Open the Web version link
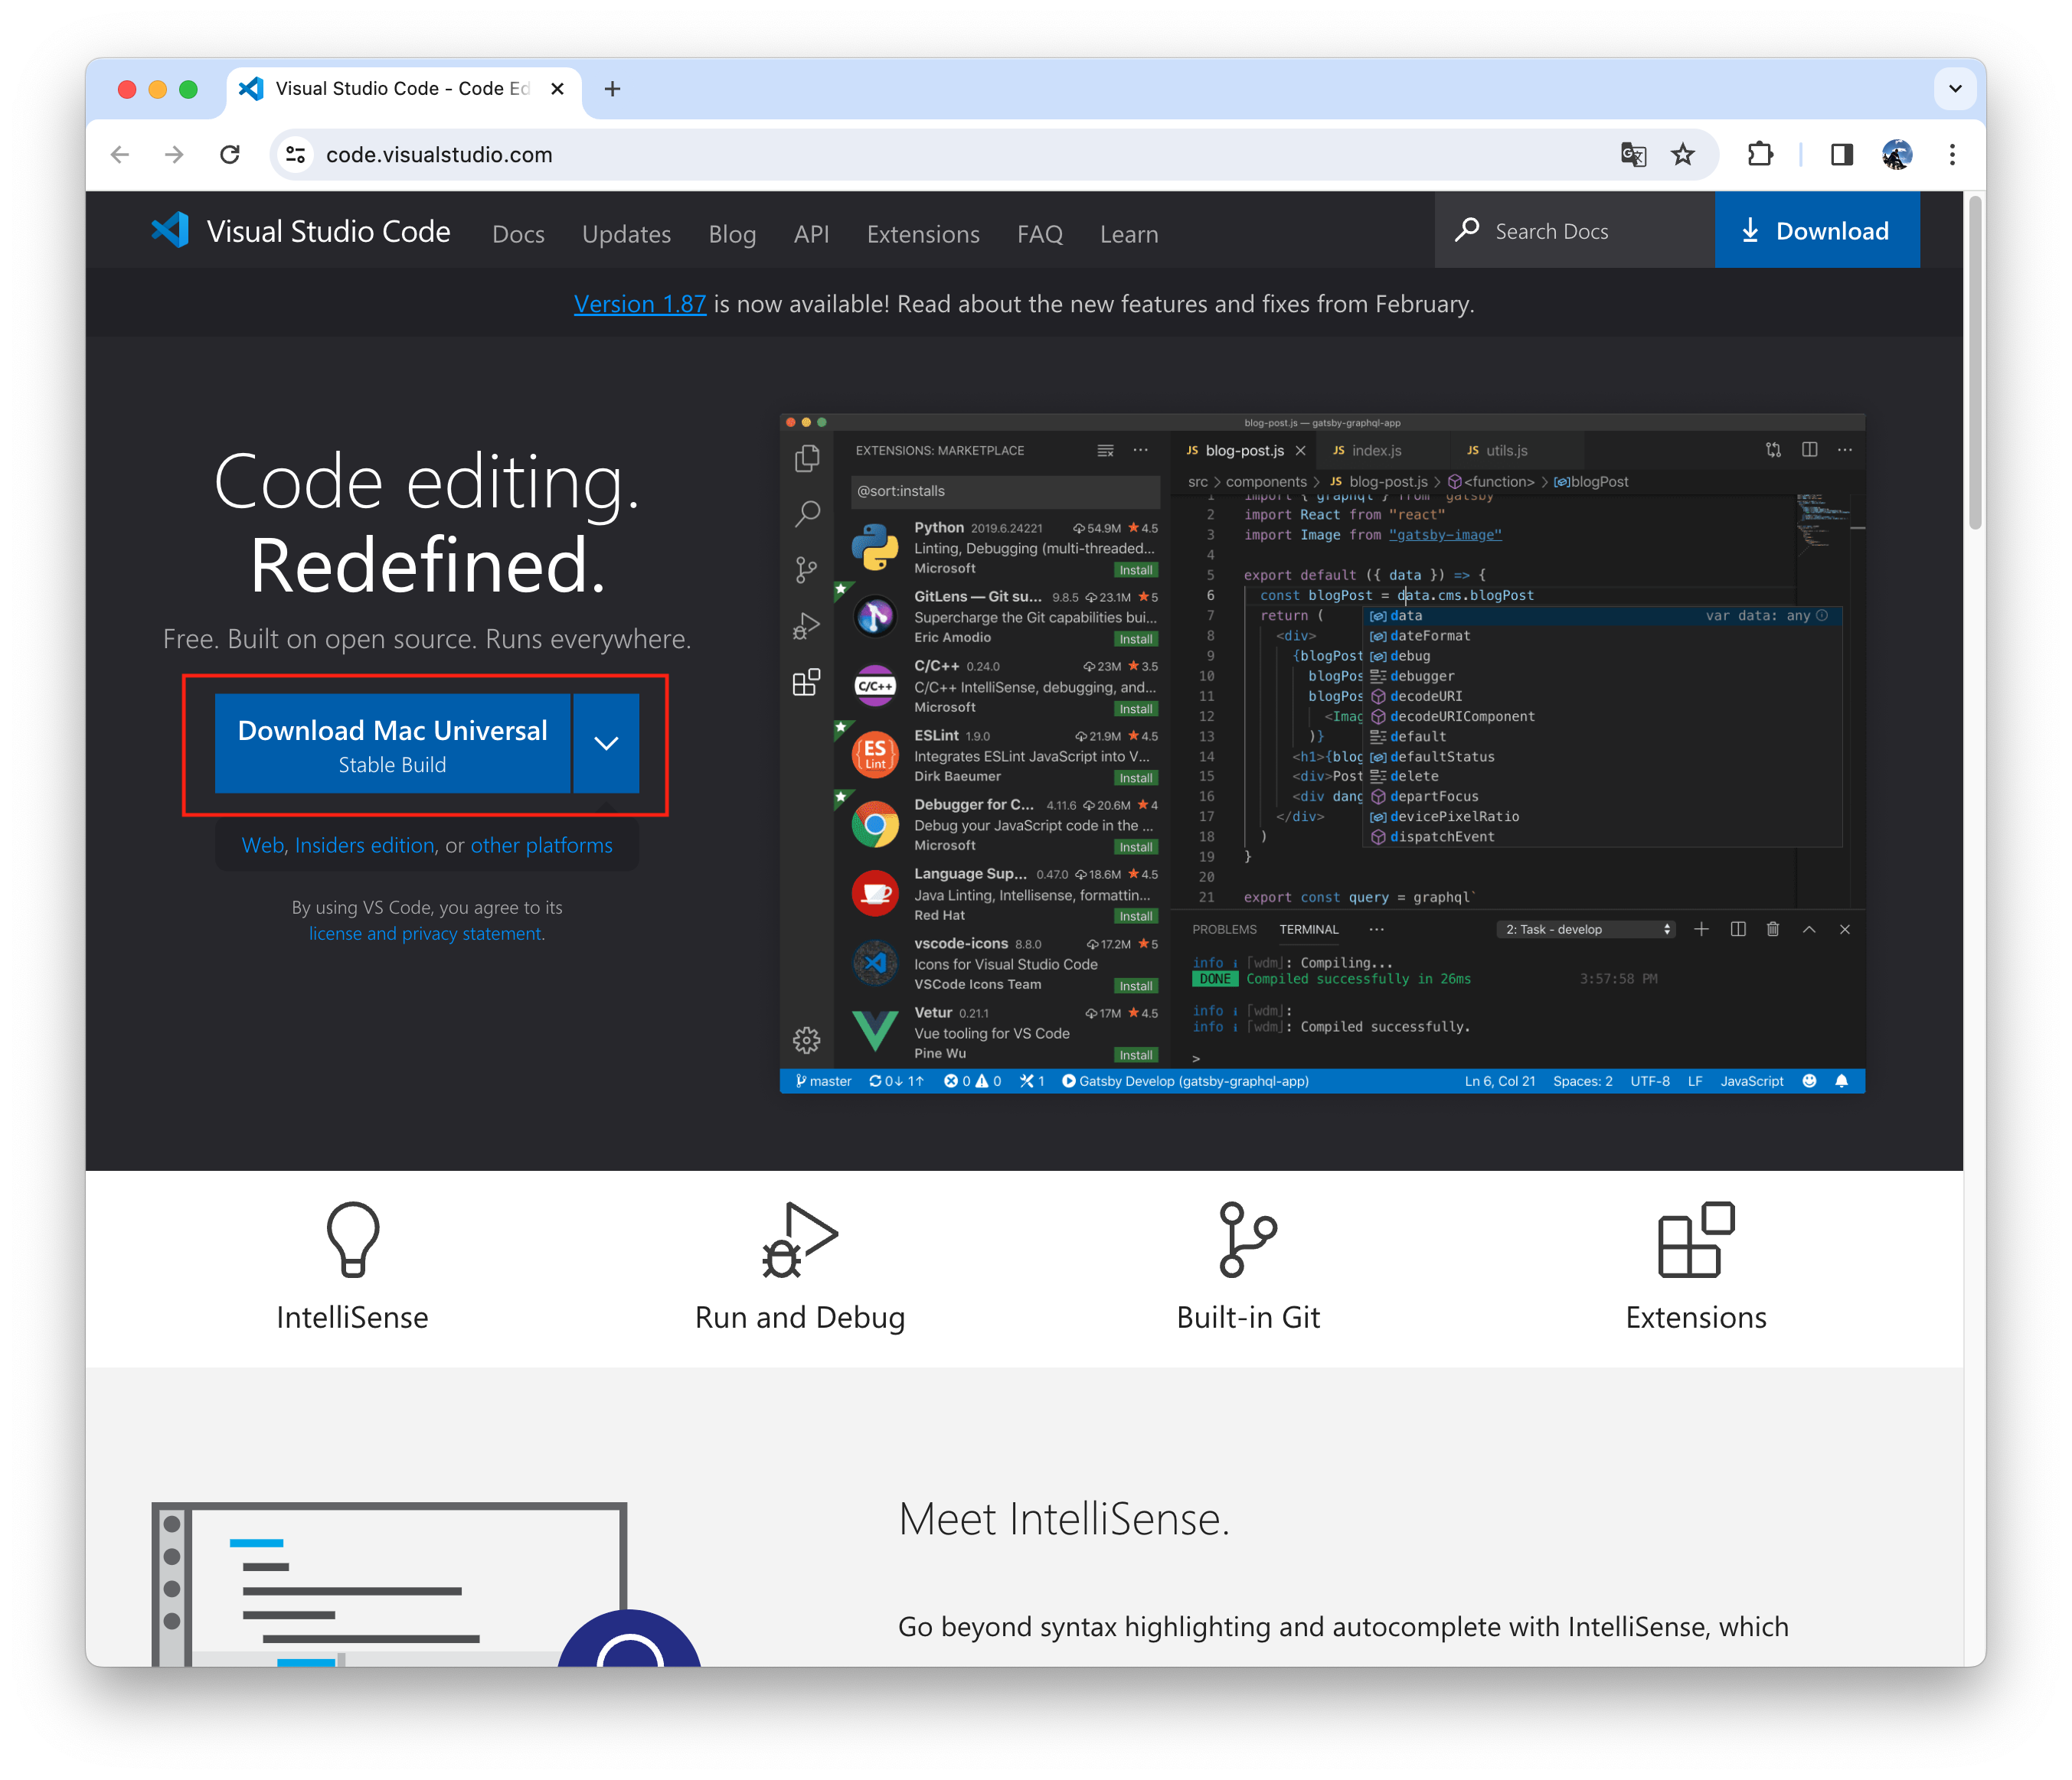Viewport: 2072px width, 1780px height. coord(263,846)
